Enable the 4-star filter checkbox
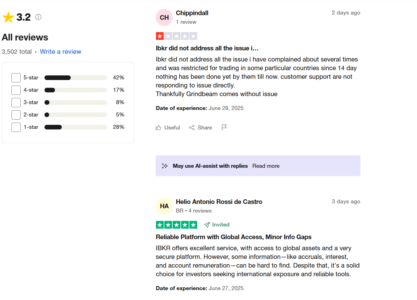Viewport: 417px width, 300px height. tap(16, 90)
